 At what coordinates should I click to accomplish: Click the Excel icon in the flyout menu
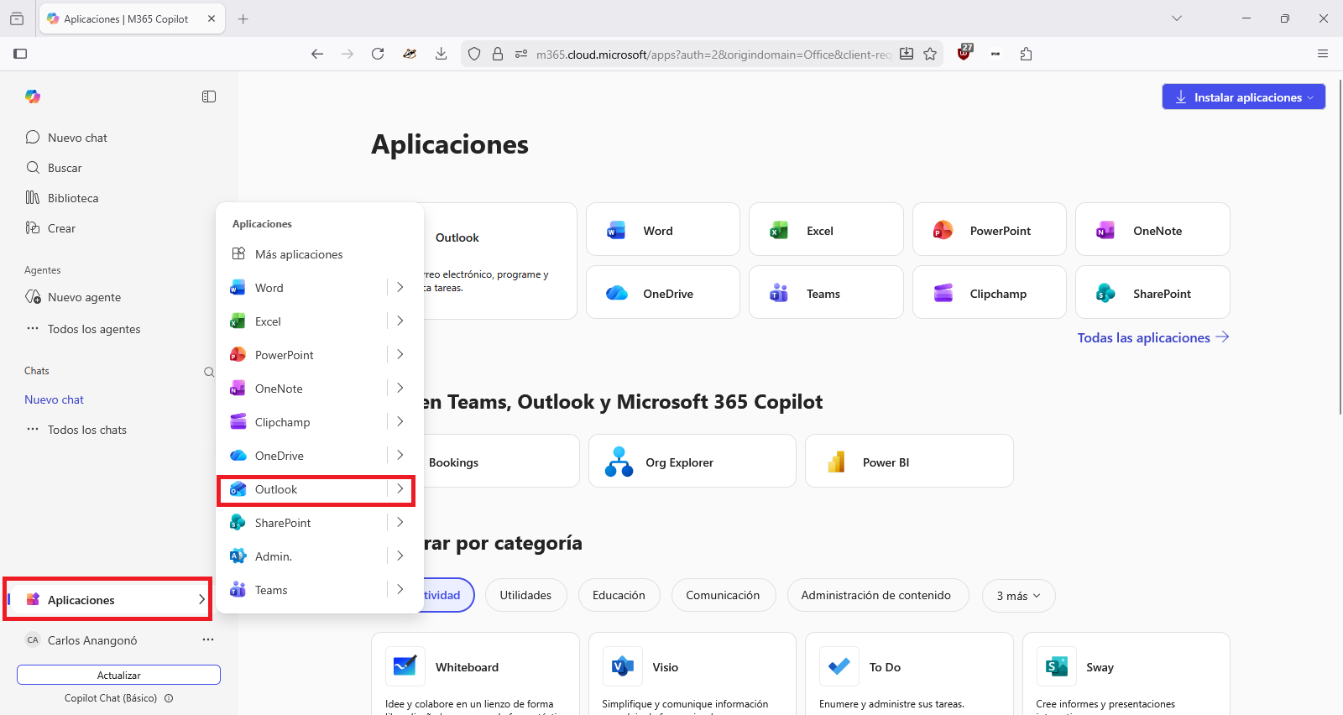tap(238, 321)
